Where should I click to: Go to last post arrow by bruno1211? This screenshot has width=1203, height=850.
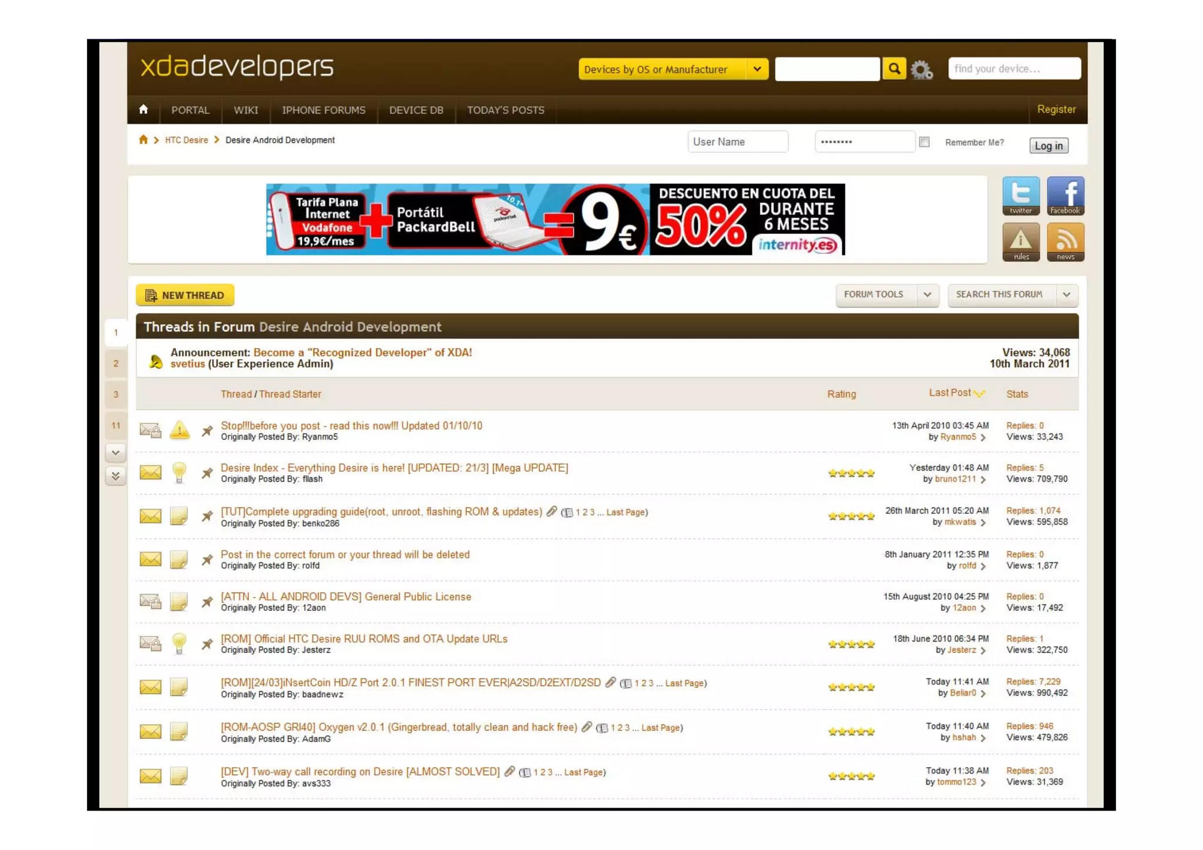point(983,479)
